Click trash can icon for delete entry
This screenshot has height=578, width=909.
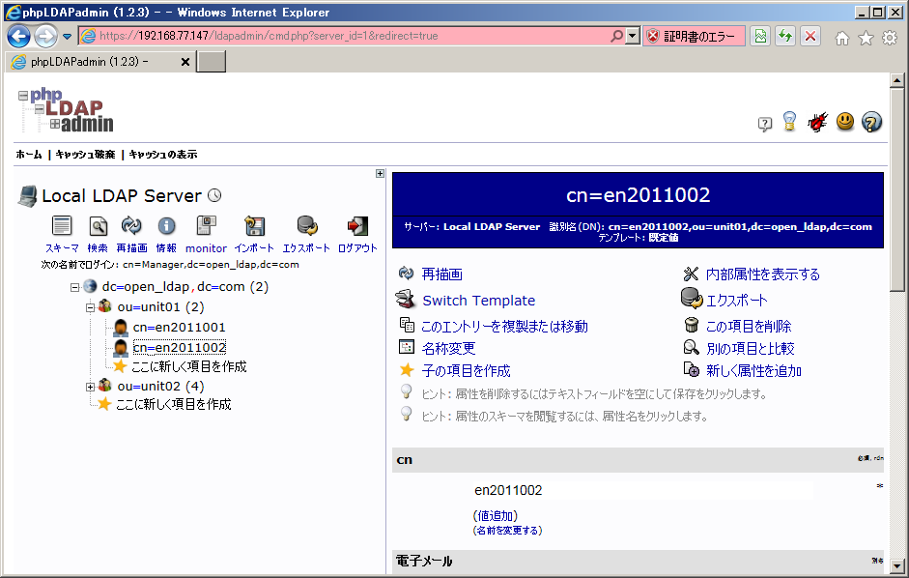[691, 325]
